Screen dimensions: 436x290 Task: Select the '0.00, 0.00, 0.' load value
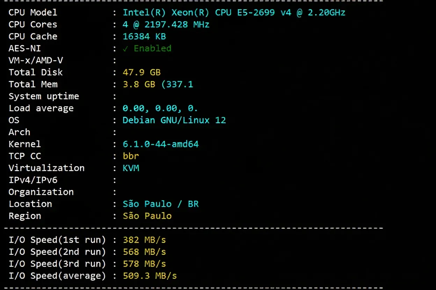(x=160, y=108)
